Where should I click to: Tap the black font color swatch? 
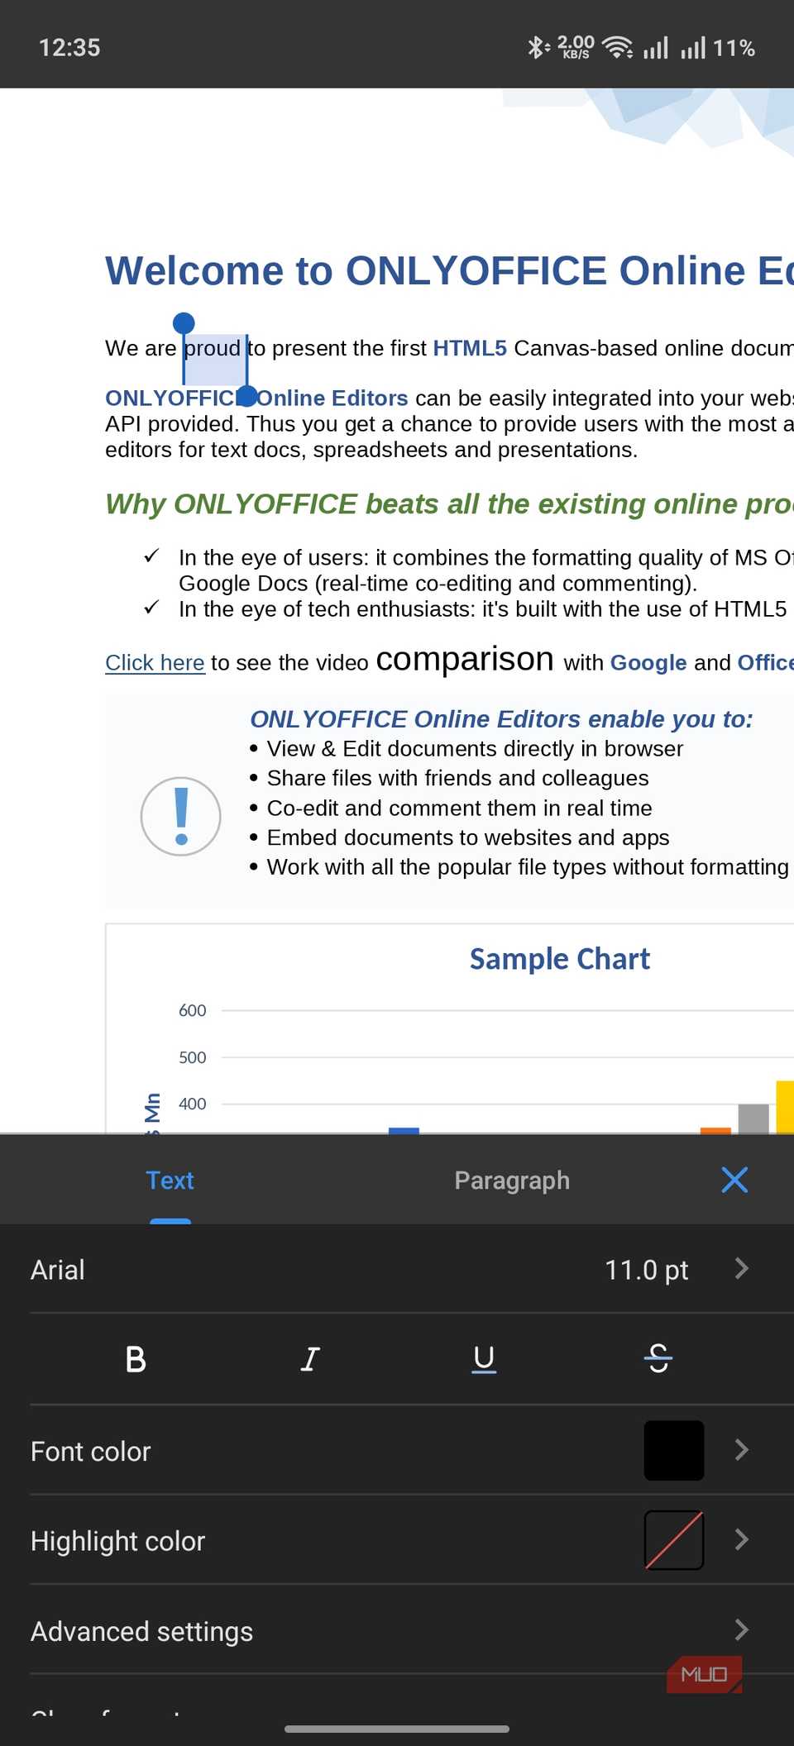[674, 1450]
